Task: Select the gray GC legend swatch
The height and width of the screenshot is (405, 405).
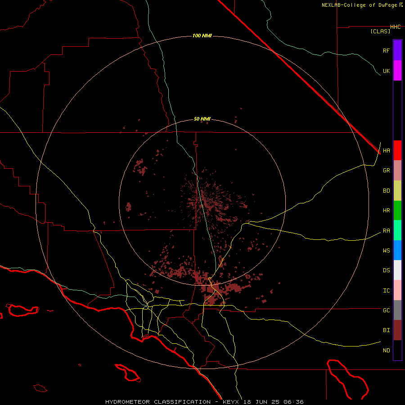Action: (397, 310)
